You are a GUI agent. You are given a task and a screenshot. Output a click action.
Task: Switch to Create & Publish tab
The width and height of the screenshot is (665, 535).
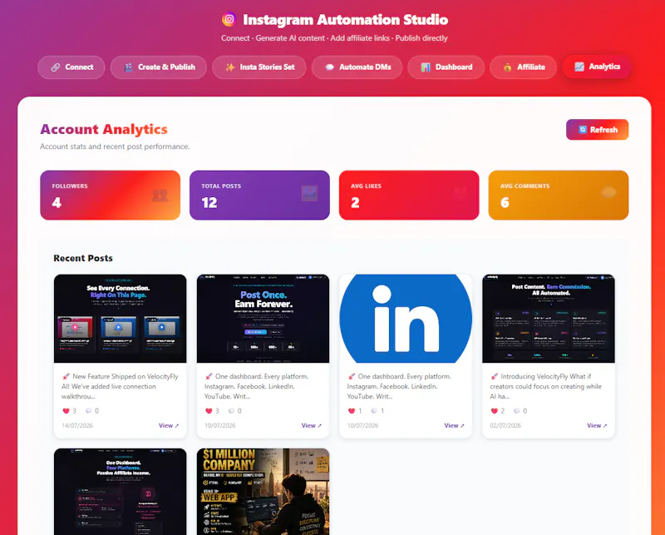(159, 67)
